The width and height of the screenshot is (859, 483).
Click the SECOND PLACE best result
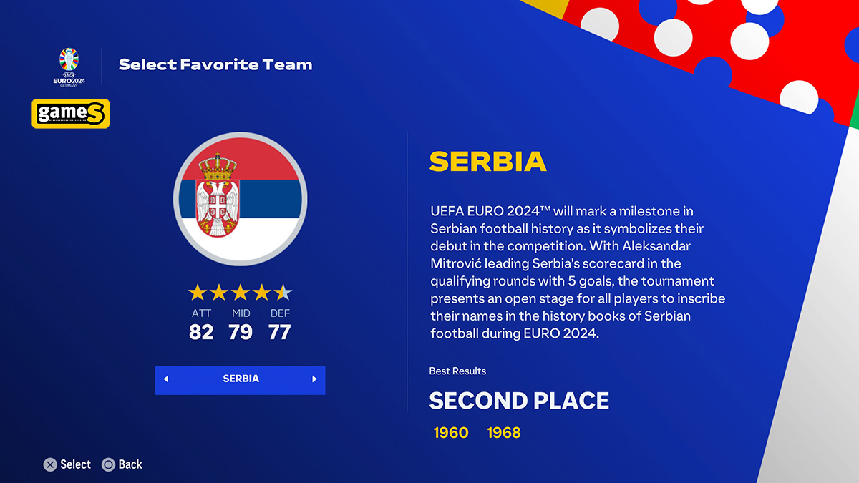pos(519,401)
